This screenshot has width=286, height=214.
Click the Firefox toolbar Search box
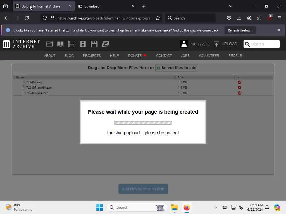tap(190, 18)
